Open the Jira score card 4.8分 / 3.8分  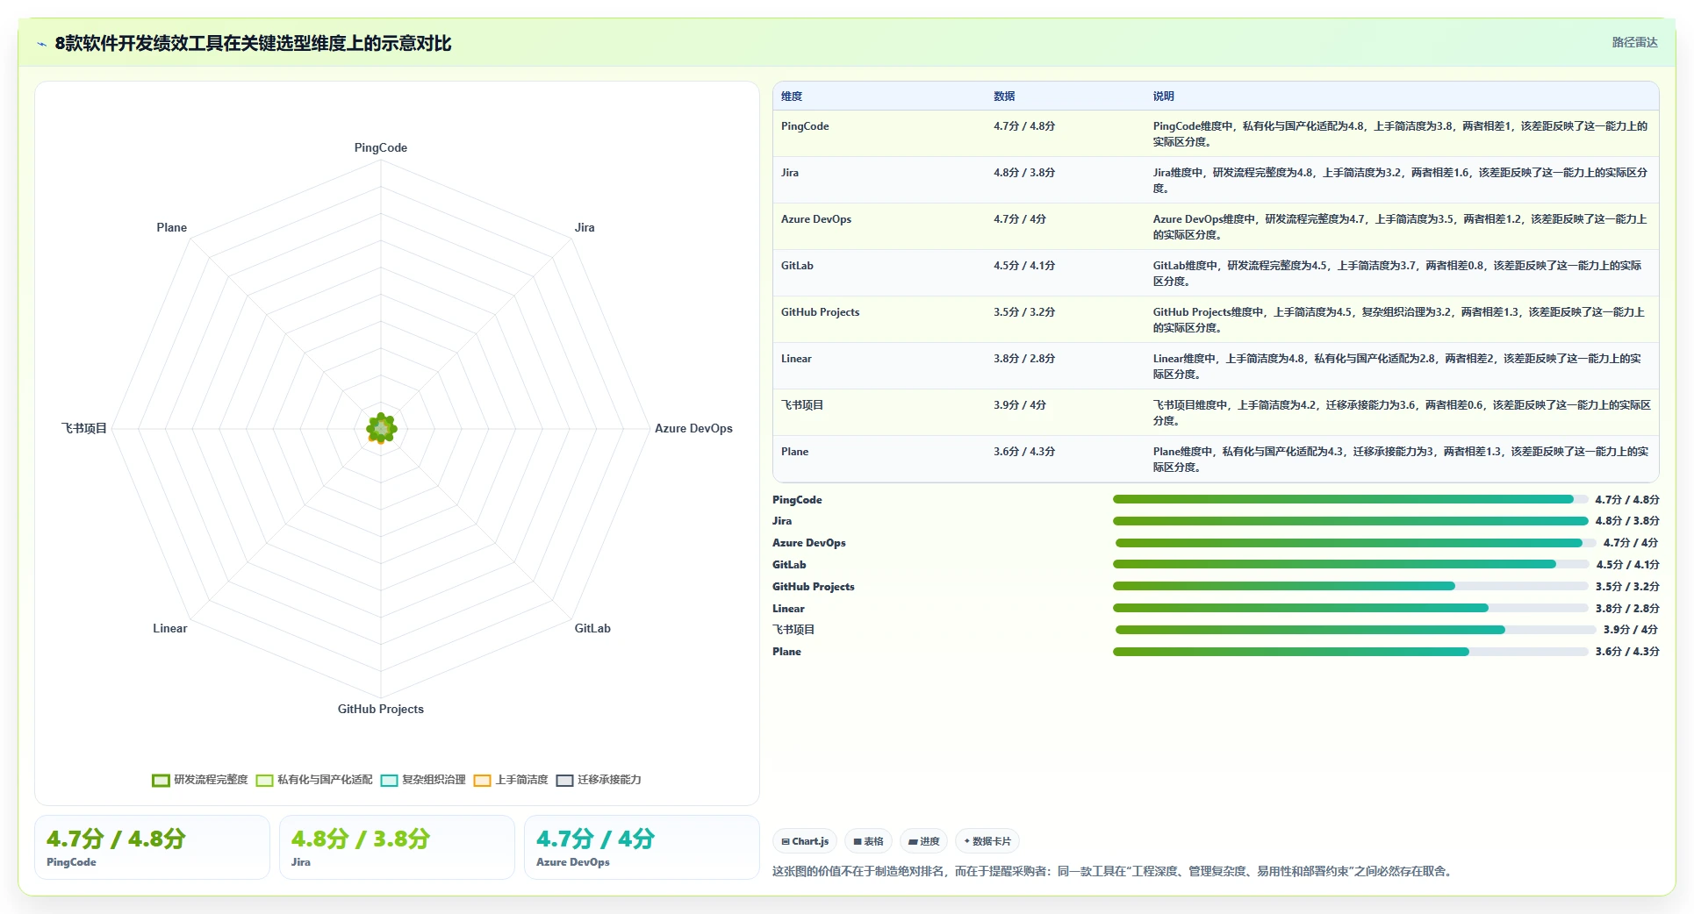[397, 847]
